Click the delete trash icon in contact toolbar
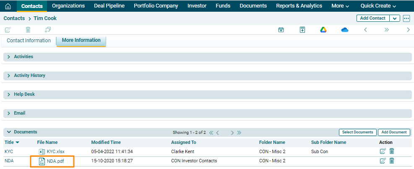This screenshot has height=169, width=414. (x=28, y=30)
